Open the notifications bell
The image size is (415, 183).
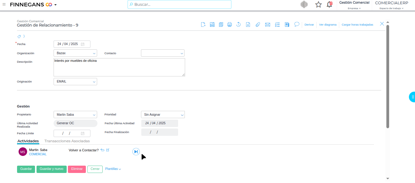coord(329,5)
